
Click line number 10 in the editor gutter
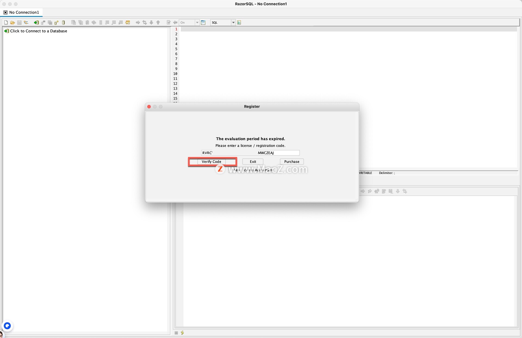175,74
